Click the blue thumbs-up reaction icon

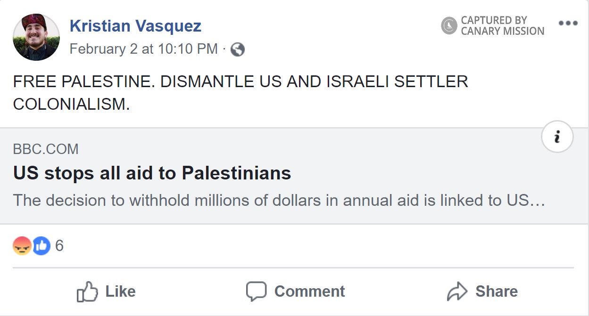click(x=41, y=245)
